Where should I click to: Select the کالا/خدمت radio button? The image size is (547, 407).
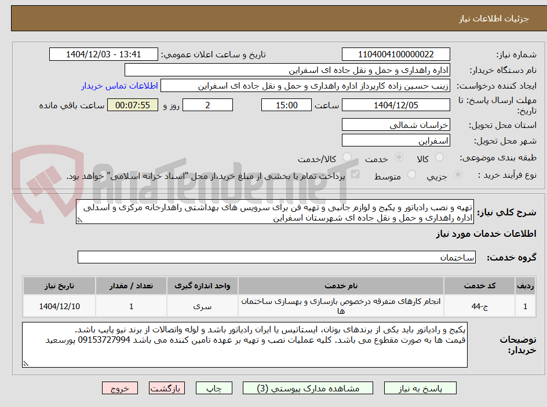(x=347, y=157)
